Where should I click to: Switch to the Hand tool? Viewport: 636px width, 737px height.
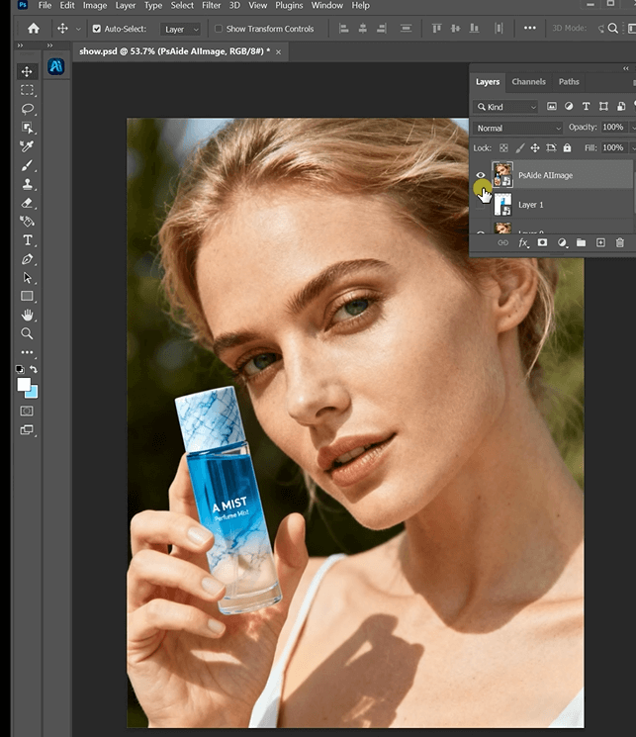(x=28, y=316)
